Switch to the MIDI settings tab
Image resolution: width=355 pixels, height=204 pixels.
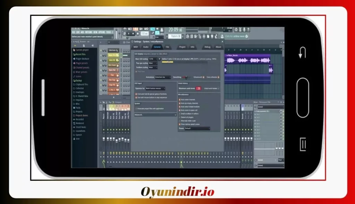tap(136, 47)
